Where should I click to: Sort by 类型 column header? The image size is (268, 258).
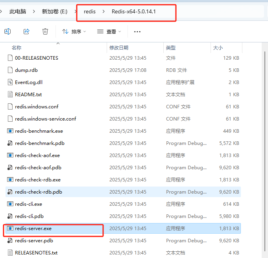pos(171,48)
